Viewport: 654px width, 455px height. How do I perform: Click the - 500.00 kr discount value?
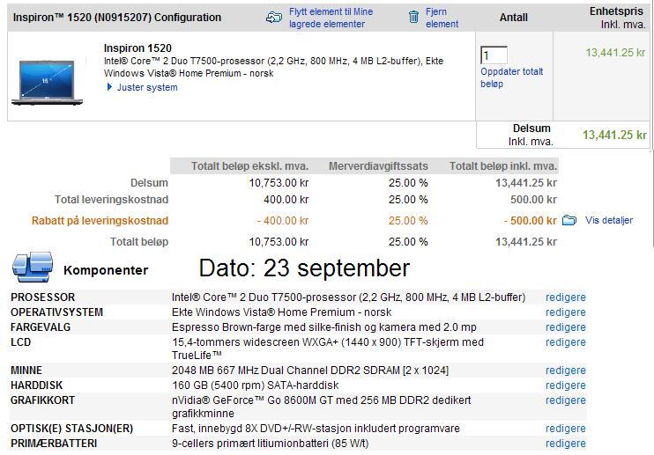(530, 221)
